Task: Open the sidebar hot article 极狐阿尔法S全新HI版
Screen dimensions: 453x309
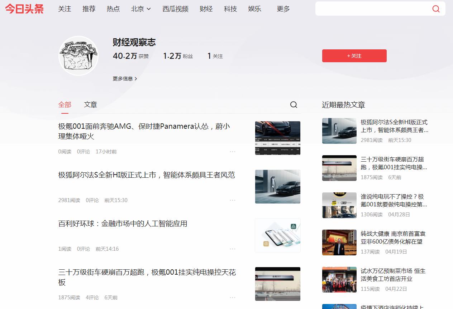Action: (x=395, y=126)
